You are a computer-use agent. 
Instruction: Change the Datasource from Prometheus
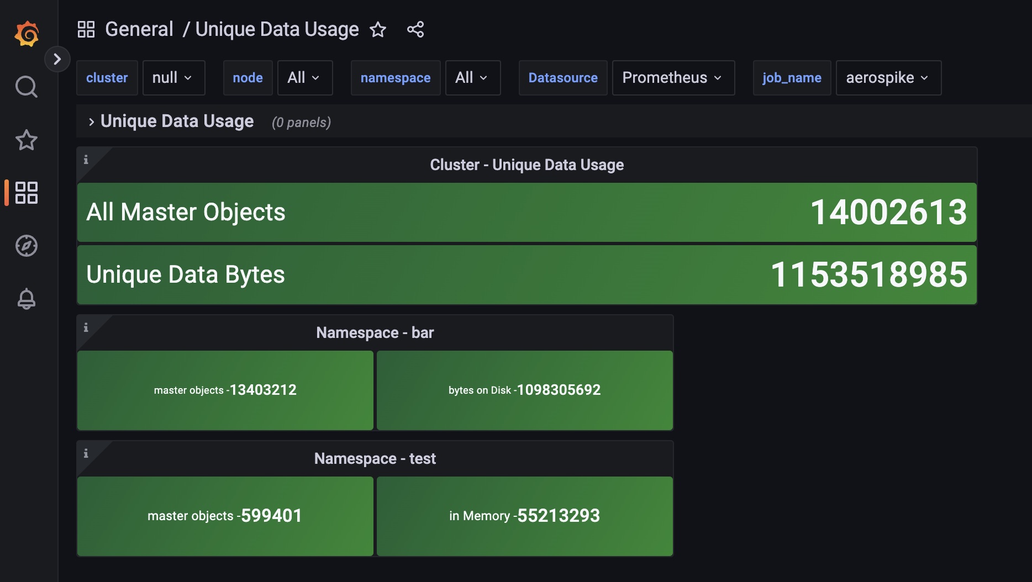(x=673, y=78)
